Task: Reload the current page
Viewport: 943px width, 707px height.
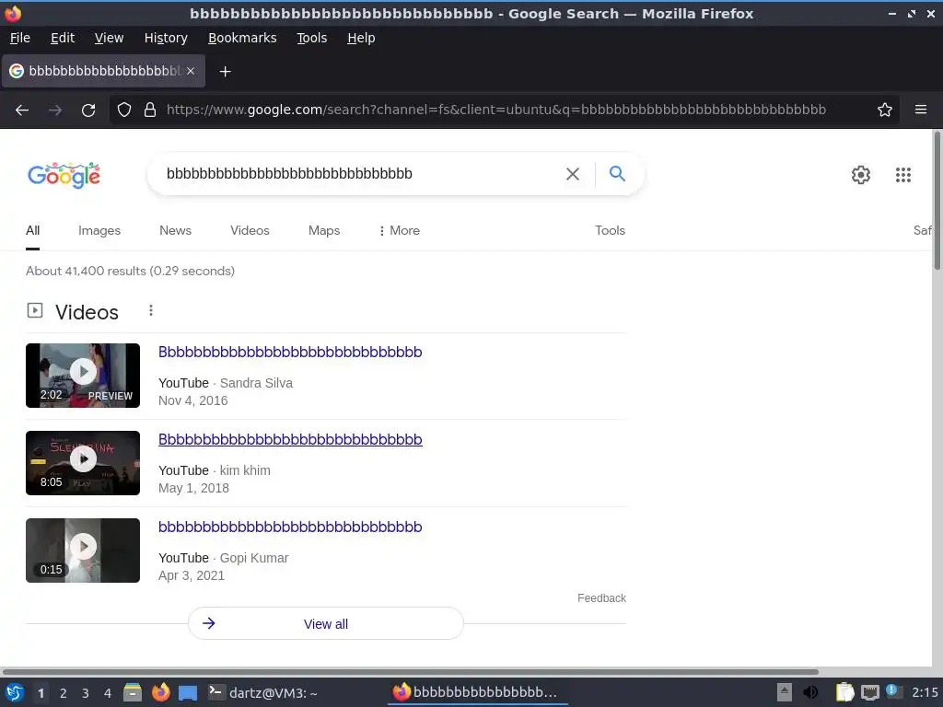Action: click(88, 110)
